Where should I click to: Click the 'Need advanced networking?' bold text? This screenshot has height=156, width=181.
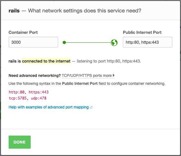(35, 76)
